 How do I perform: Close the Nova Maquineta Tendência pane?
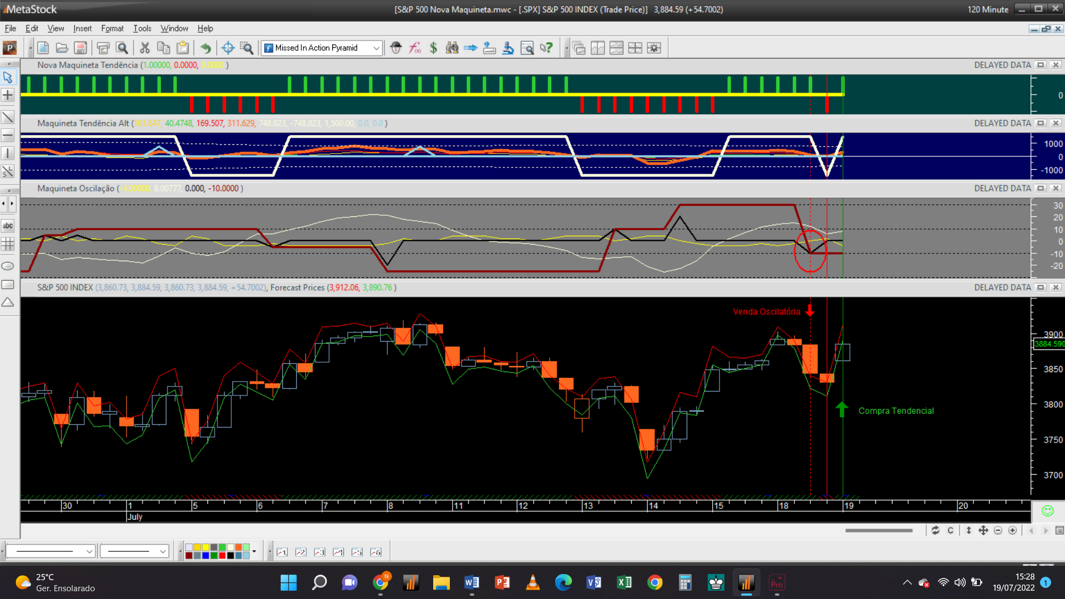pyautogui.click(x=1056, y=65)
